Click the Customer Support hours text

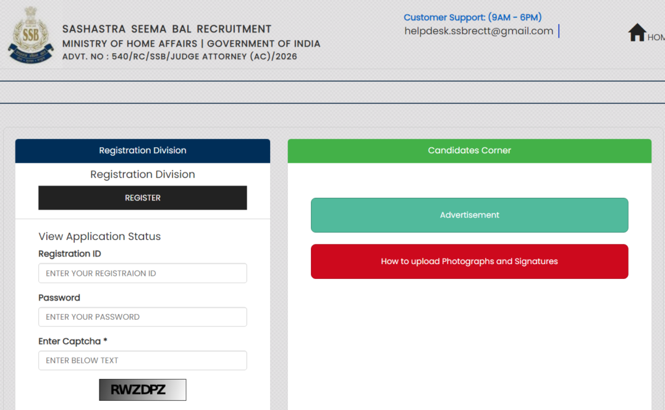[472, 17]
